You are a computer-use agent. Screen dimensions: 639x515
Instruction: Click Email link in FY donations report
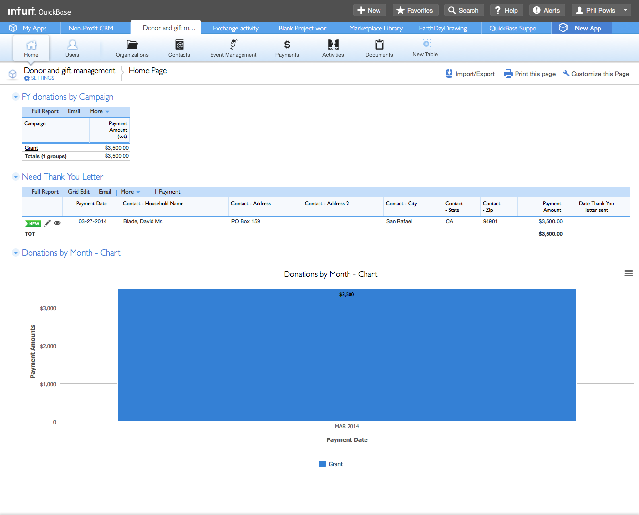[x=74, y=111]
